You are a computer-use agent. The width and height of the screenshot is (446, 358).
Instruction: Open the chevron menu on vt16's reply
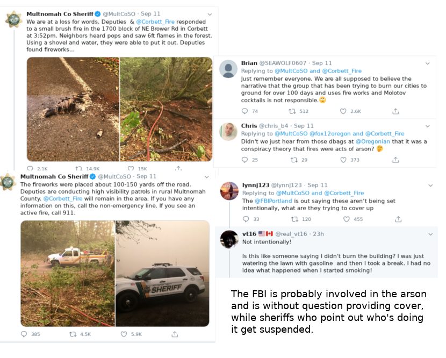click(430, 234)
